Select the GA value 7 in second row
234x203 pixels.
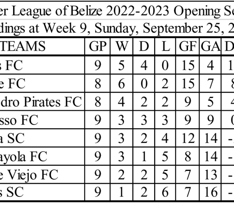tap(210, 83)
